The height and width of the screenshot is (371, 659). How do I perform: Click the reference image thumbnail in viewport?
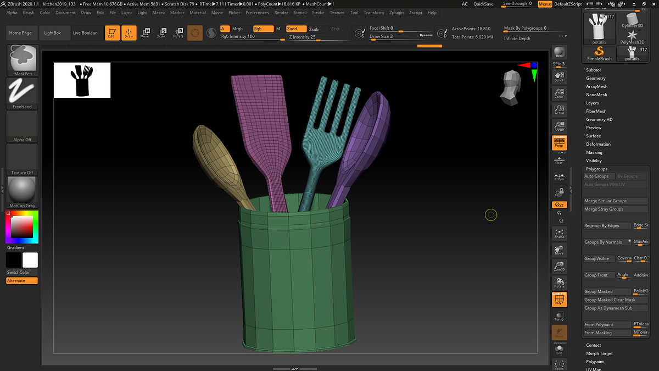(82, 80)
